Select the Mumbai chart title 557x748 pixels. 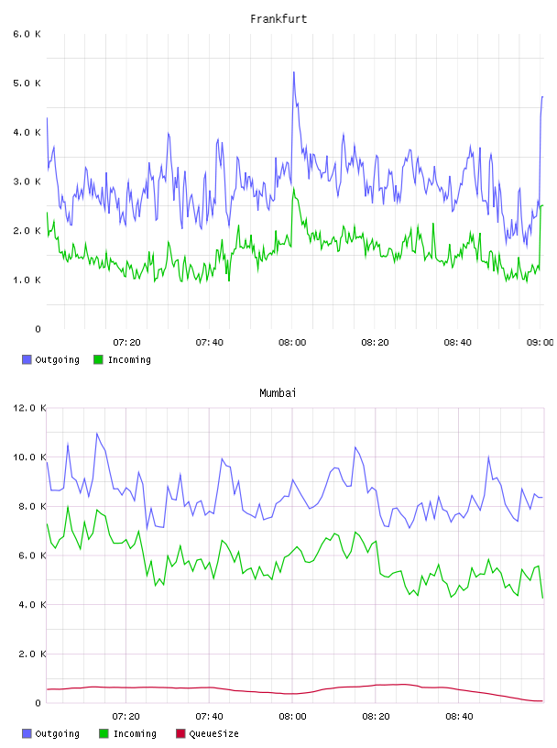click(278, 393)
